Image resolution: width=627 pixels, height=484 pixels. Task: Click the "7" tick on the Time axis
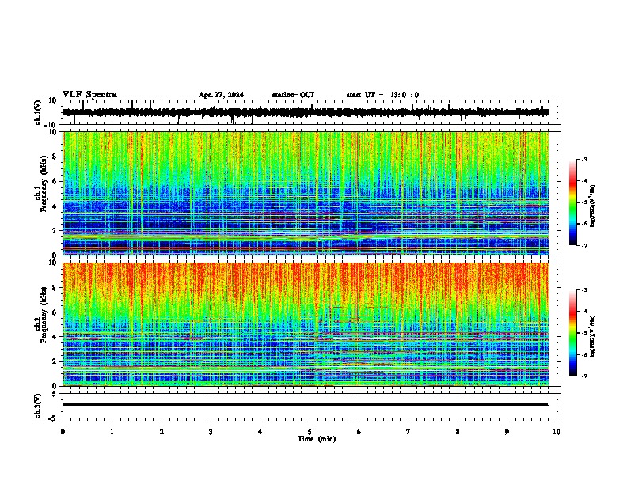pos(408,432)
